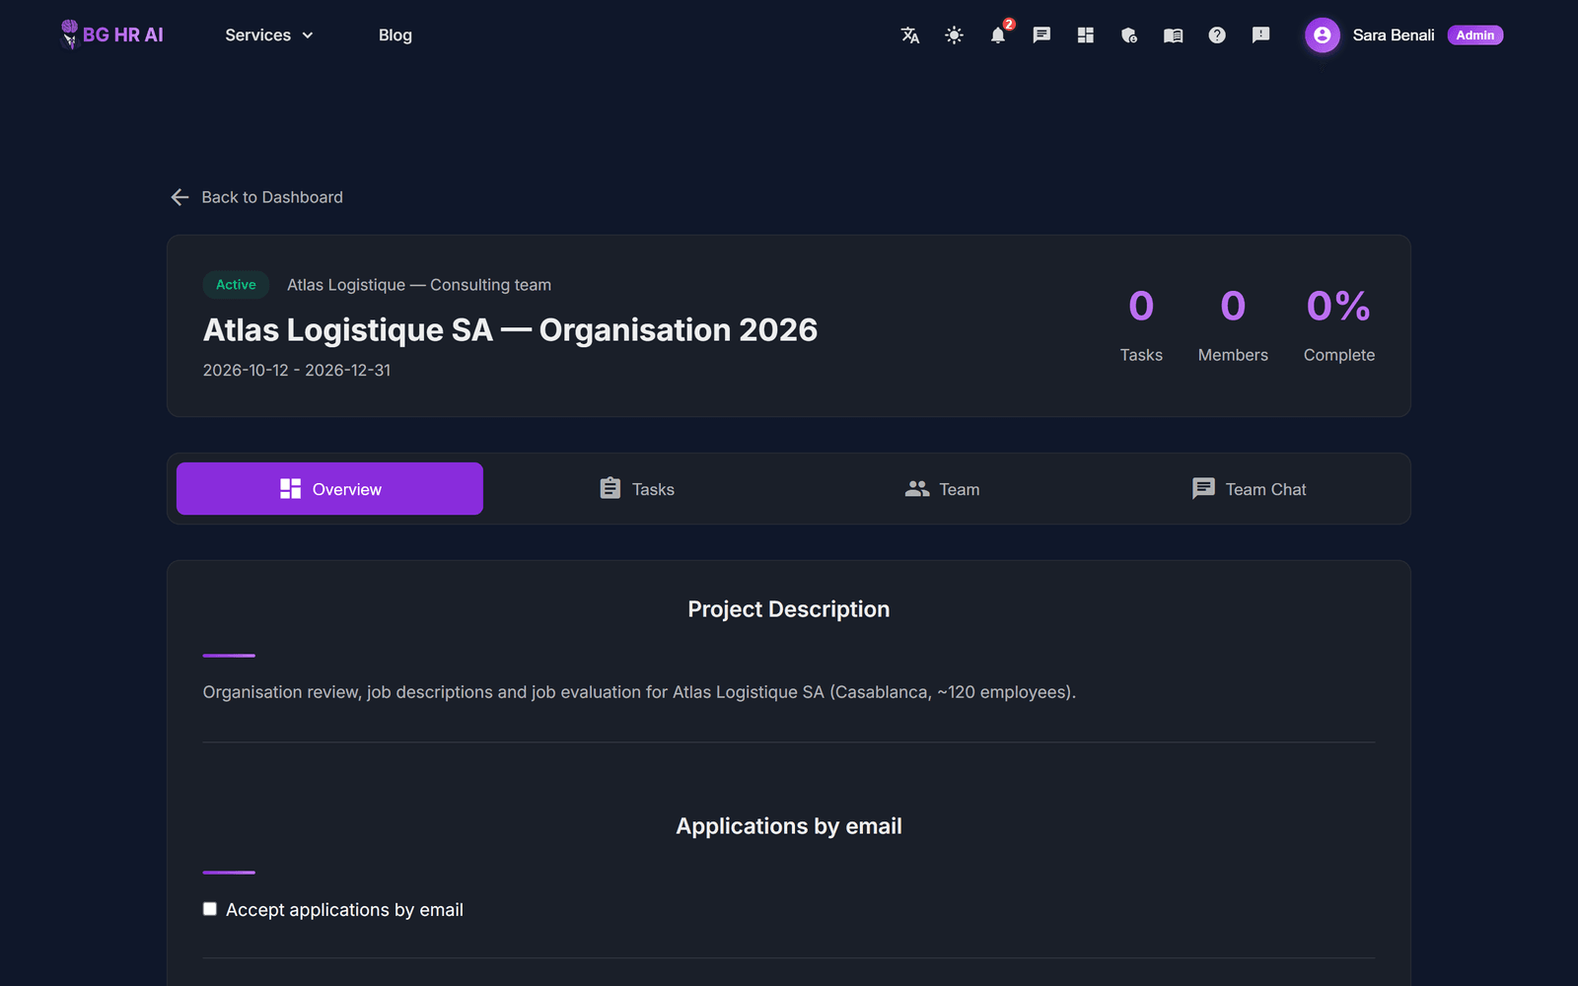Screen dimensions: 1578x986
Task: Click the Admin role badge
Action: tap(1475, 35)
